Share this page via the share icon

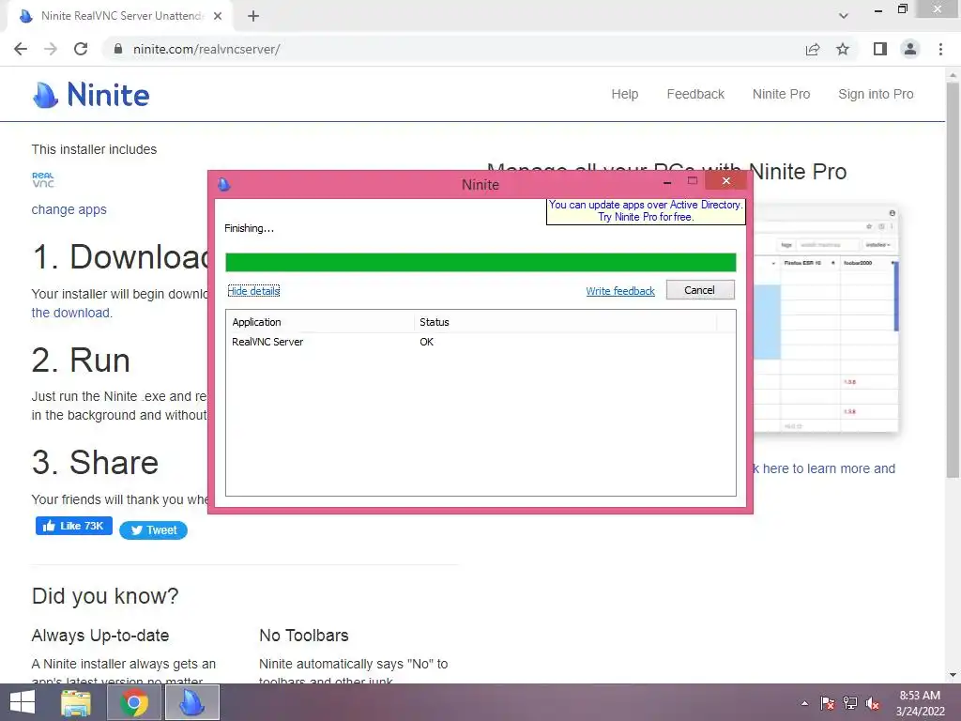[813, 49]
